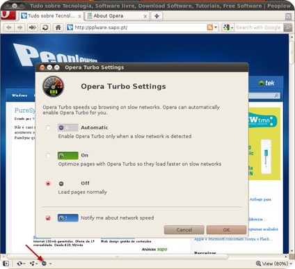The image size is (295, 269).
Task: Uncheck Notify me about network speed
Action: pyautogui.click(x=48, y=218)
